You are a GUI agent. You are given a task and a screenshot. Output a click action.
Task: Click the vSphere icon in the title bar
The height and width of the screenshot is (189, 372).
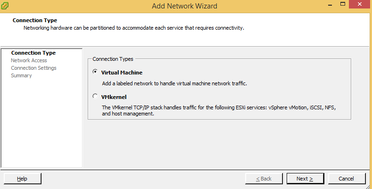coord(6,6)
